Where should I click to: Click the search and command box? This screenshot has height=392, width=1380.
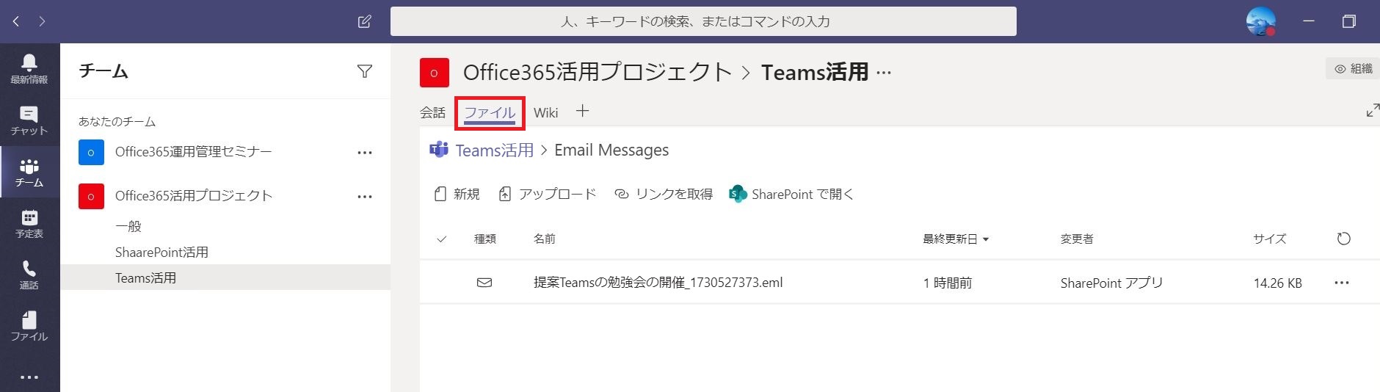point(703,21)
